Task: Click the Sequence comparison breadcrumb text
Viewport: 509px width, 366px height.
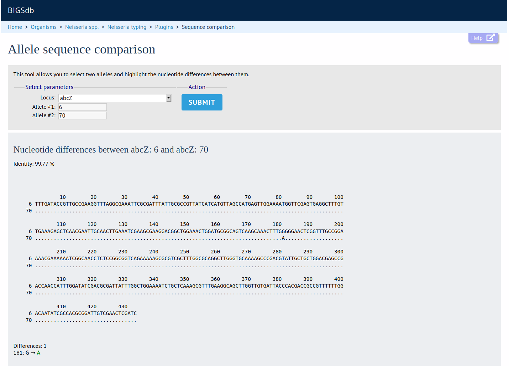Action: point(208,27)
